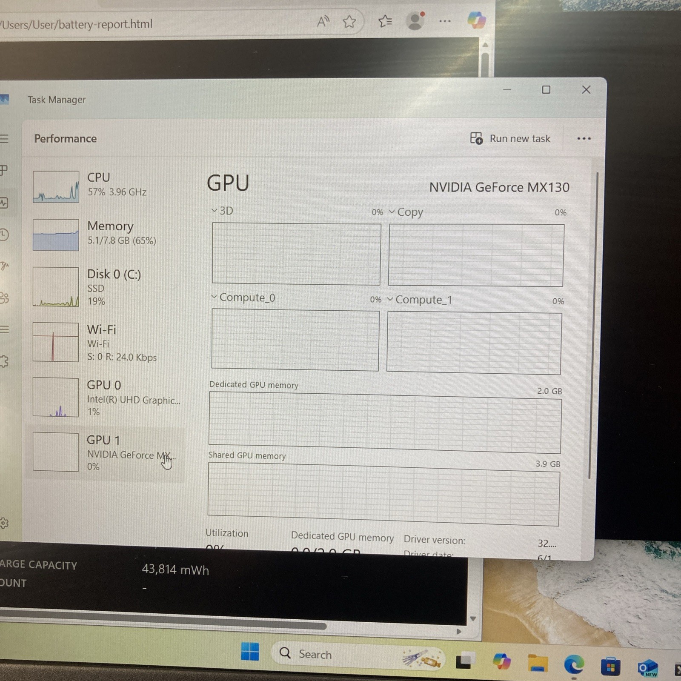Viewport: 681px width, 681px height.
Task: Open Task Manager more options ellipsis
Action: click(x=584, y=138)
